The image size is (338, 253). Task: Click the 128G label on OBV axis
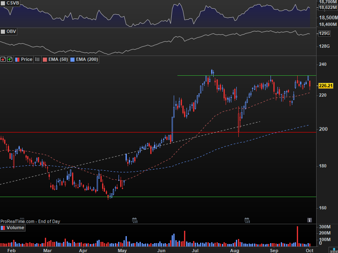tap(324, 46)
